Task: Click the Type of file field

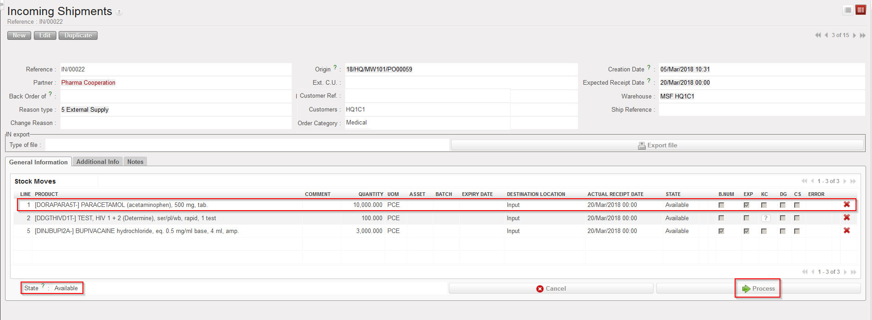Action: point(247,145)
